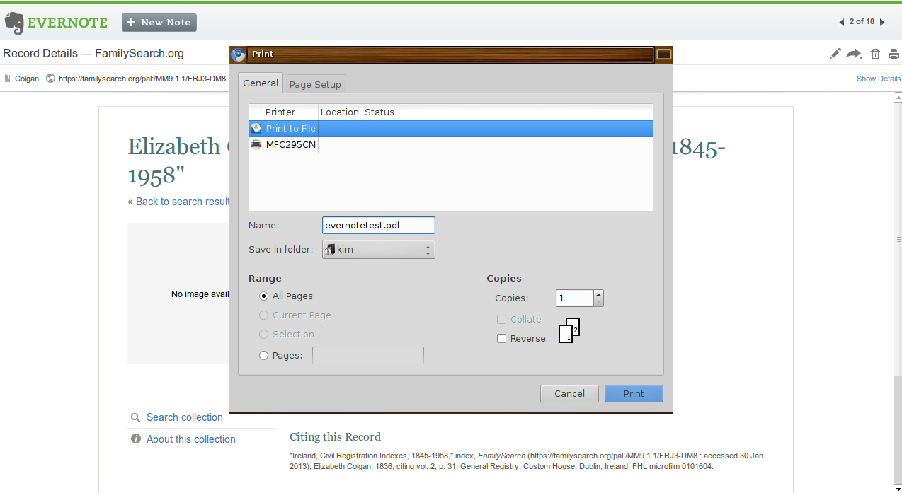Click the globe source URL icon
Screen dimensions: 902x493
point(50,79)
